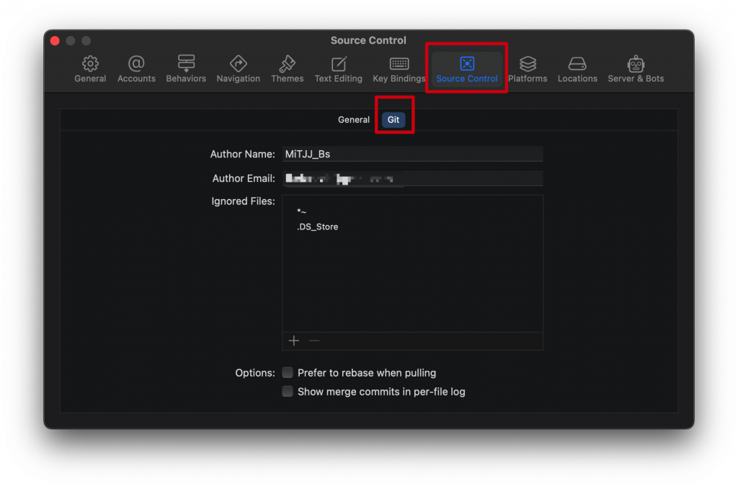
Task: Click the Author Name field
Action: (x=412, y=154)
